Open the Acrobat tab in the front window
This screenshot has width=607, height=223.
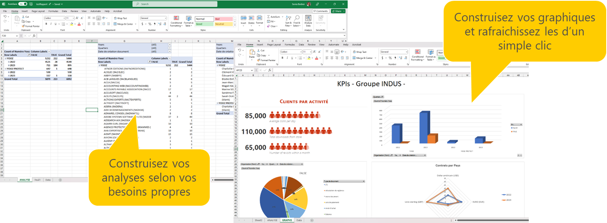click(357, 45)
